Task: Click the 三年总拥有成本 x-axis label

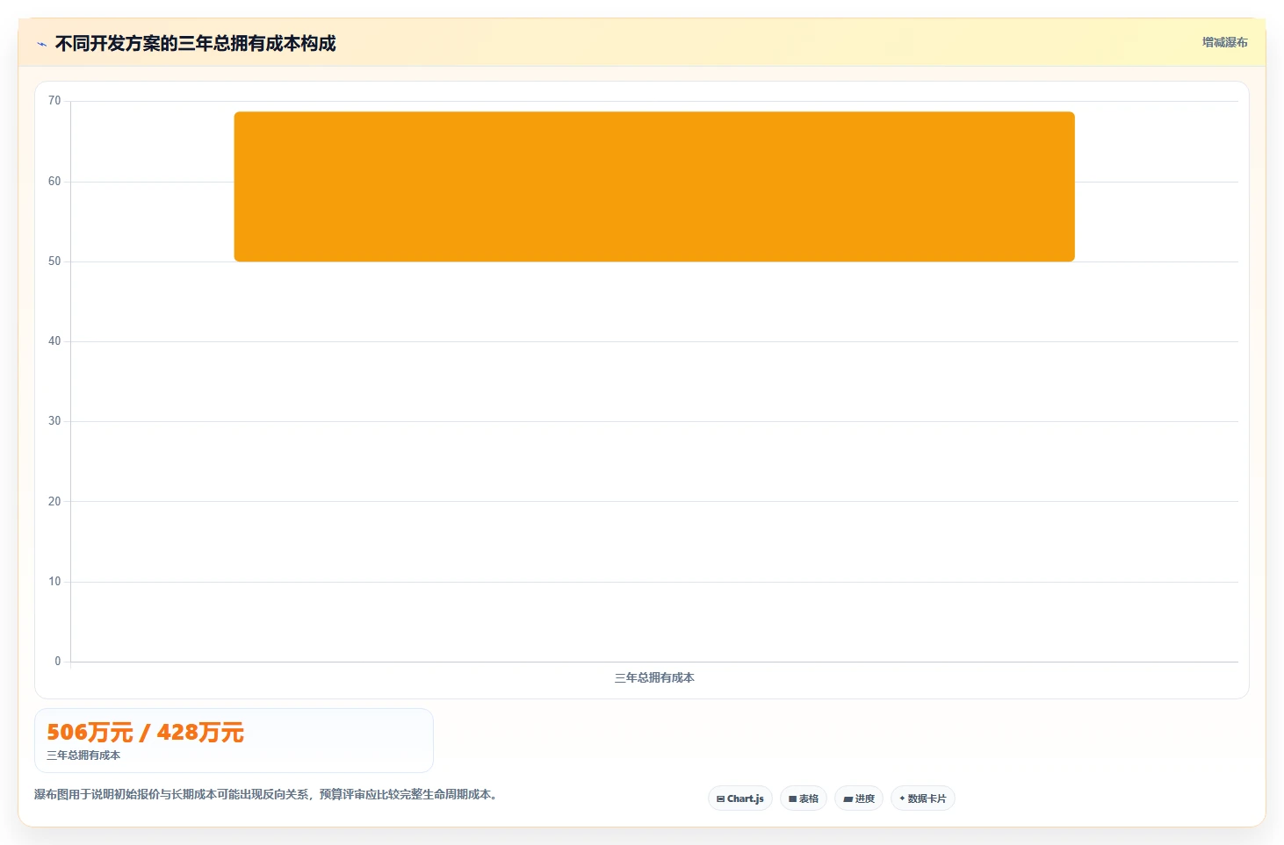Action: pyautogui.click(x=654, y=677)
